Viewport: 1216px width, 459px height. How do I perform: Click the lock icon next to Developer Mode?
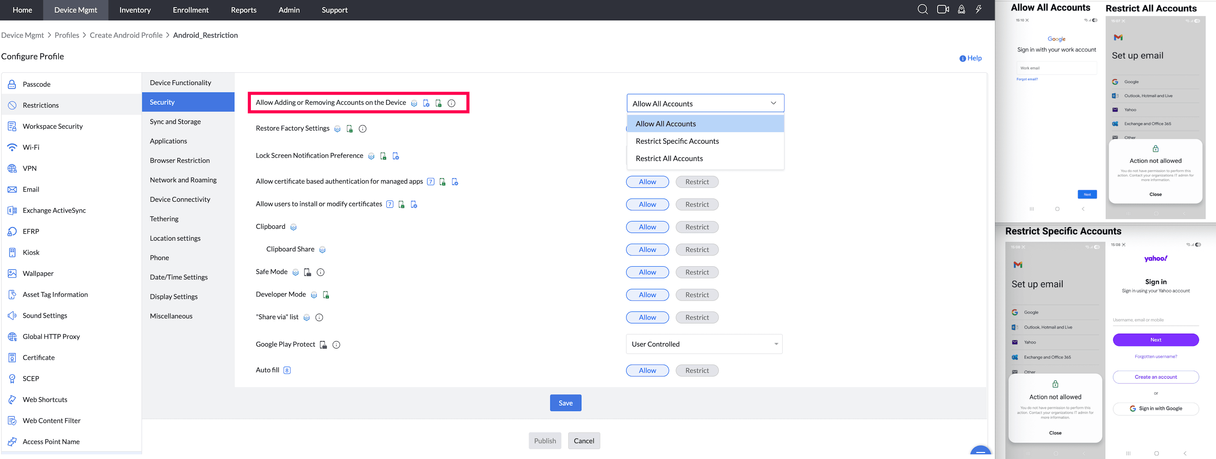[326, 294]
